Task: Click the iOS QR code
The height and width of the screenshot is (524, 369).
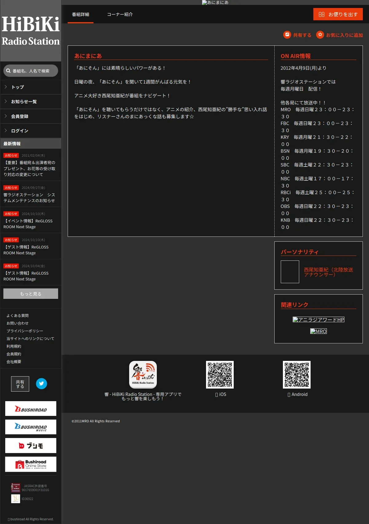Action: click(220, 374)
